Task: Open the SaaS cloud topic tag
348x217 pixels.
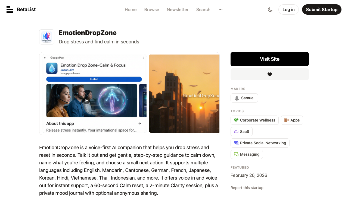Action: point(241,132)
